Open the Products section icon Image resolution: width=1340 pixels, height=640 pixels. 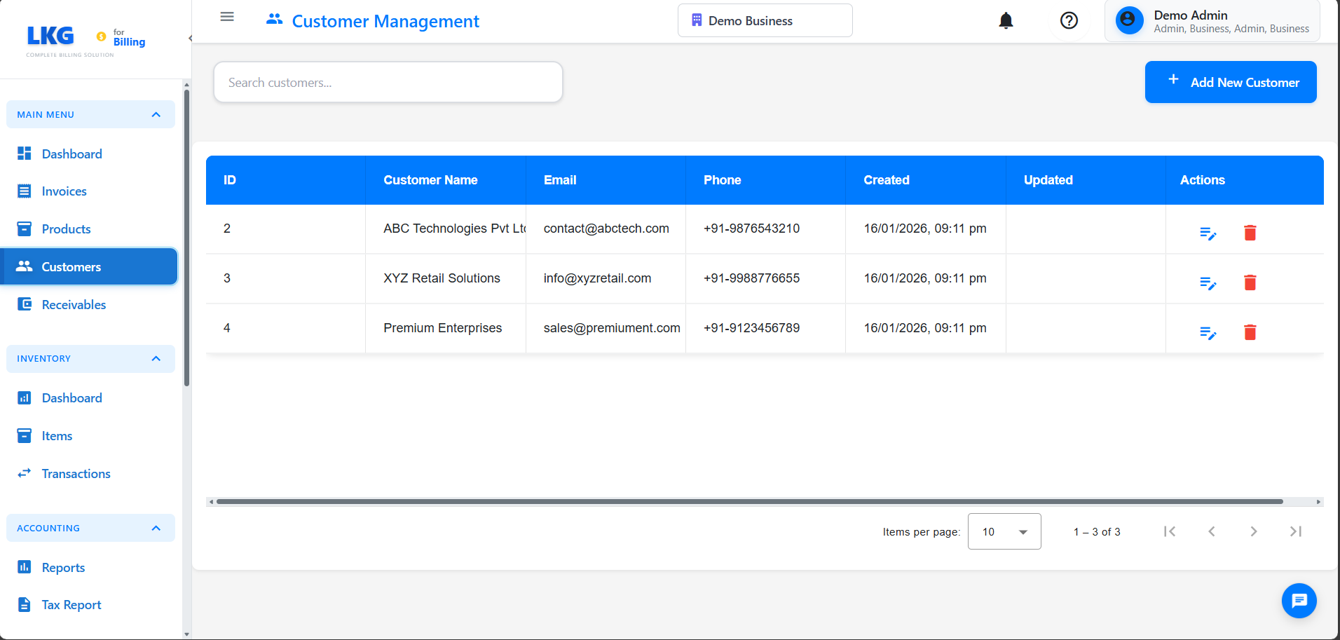tap(24, 229)
